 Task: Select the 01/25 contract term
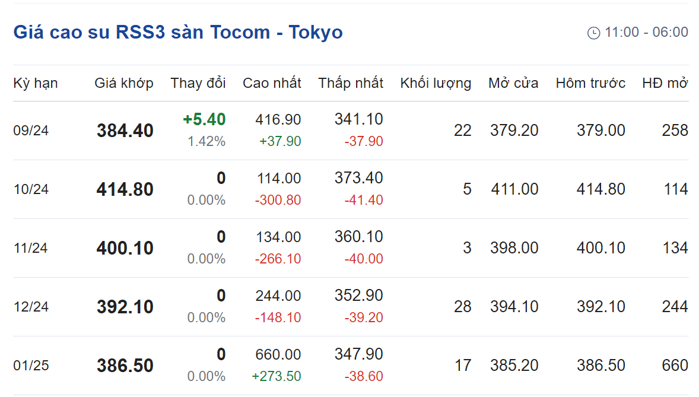pyautogui.click(x=31, y=366)
